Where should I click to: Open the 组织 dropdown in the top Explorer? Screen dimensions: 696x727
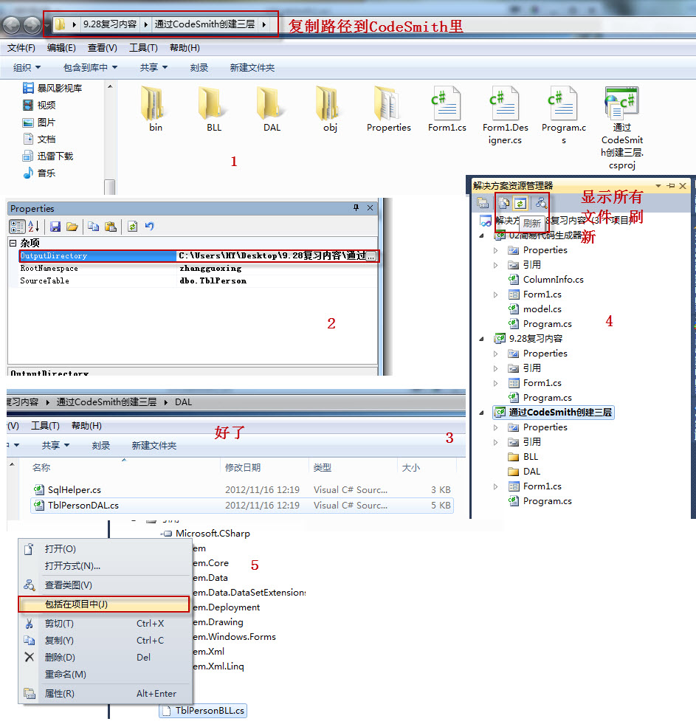click(27, 68)
